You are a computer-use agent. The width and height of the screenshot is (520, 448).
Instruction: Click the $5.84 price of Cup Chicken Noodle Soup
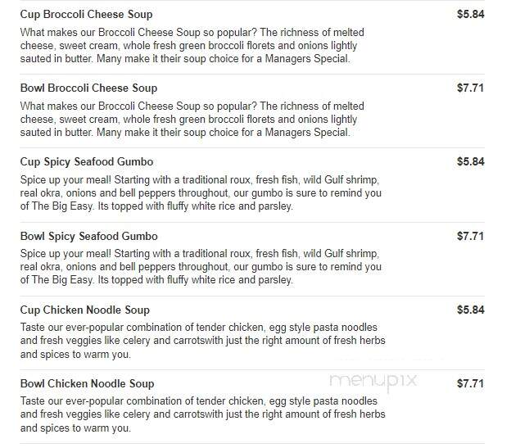(470, 310)
